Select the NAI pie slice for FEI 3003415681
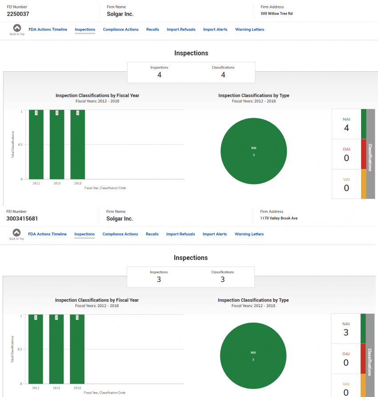This screenshot has height=397, width=378. click(x=253, y=356)
